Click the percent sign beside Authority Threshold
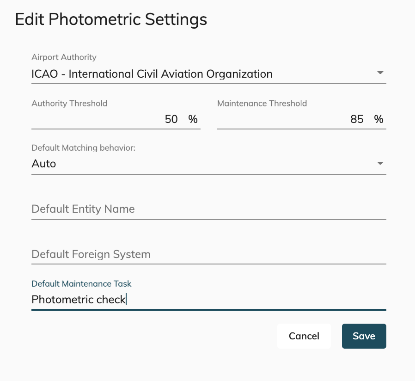The height and width of the screenshot is (381, 415). 193,119
